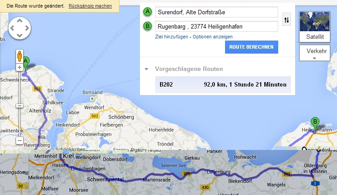Pan the map down with the bottom arrow

(x=19, y=35)
